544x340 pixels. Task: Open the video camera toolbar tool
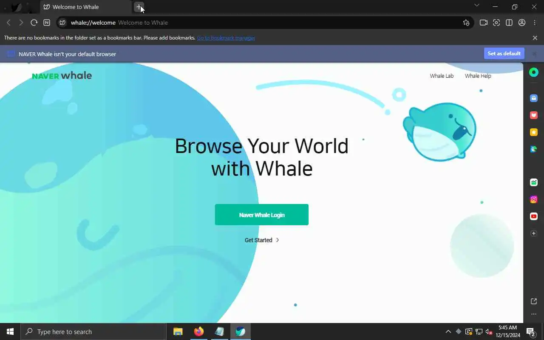tap(483, 23)
